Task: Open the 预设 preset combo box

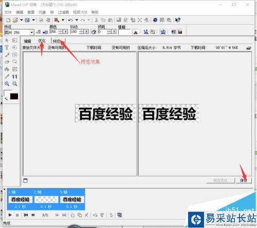Action: 19,32
